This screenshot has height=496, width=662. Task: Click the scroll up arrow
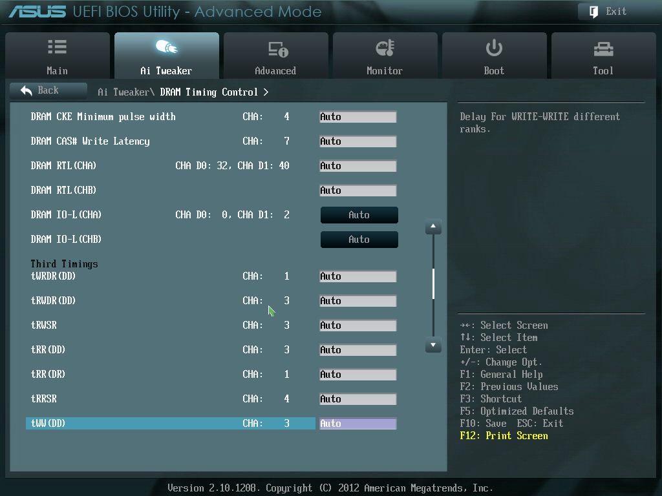[433, 227]
